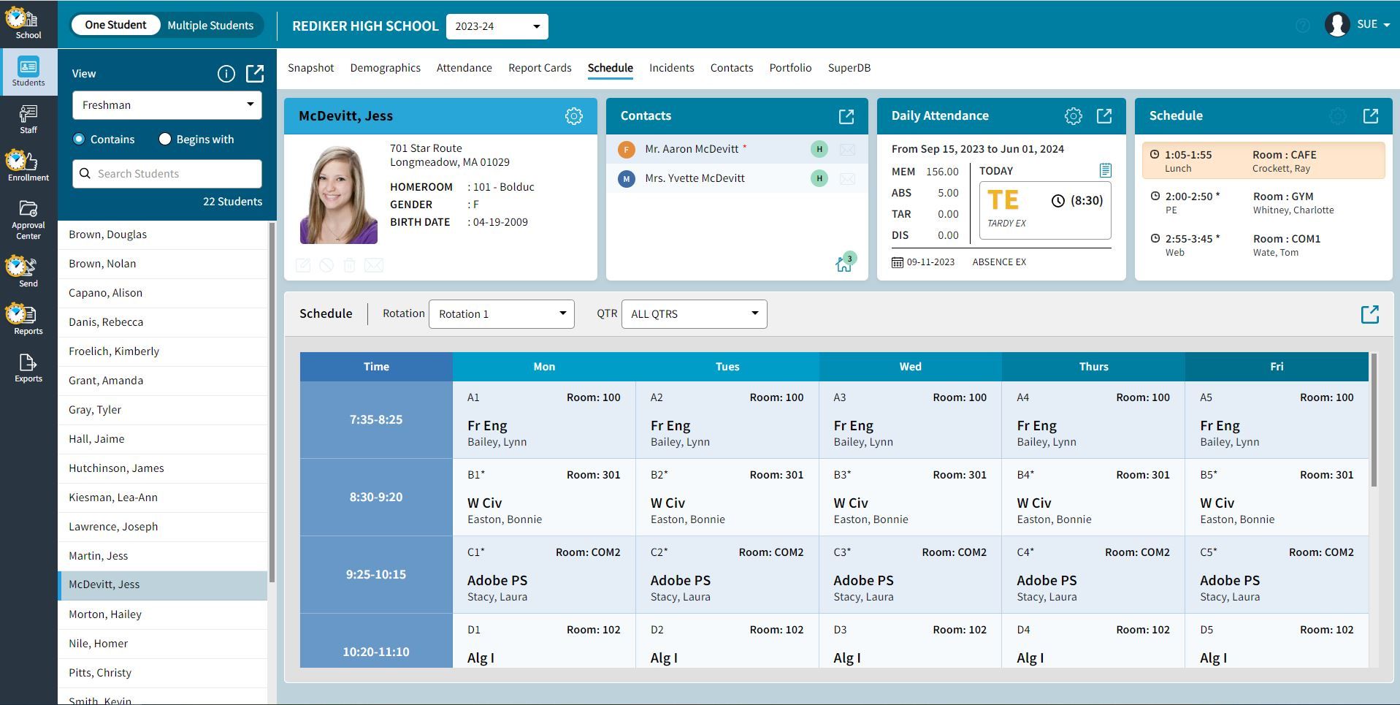This screenshot has width=1400, height=705.
Task: Open the Contacts panel in a new view
Action: pos(846,115)
